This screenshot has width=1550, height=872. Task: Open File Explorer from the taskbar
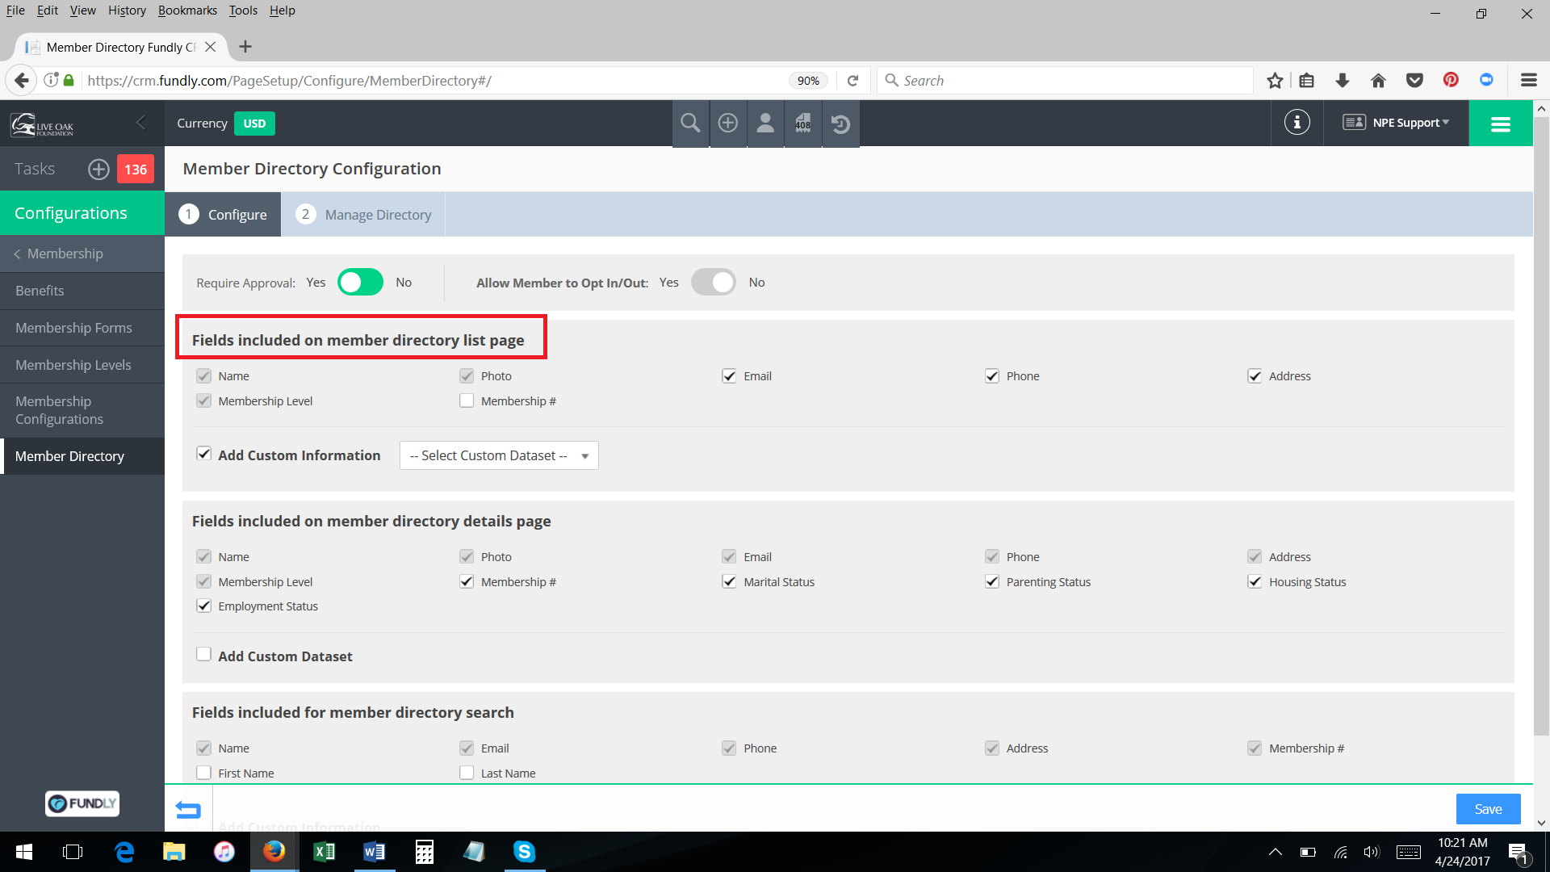[174, 852]
